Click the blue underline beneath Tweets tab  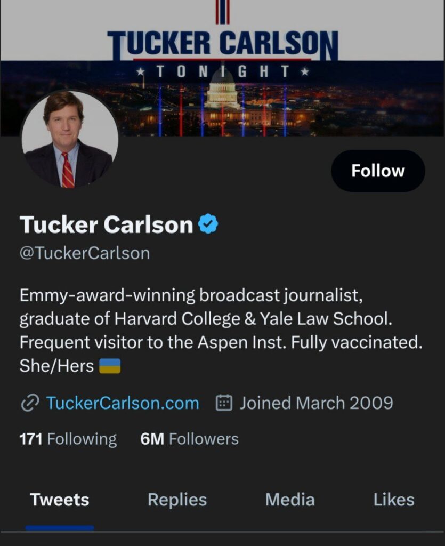point(60,528)
